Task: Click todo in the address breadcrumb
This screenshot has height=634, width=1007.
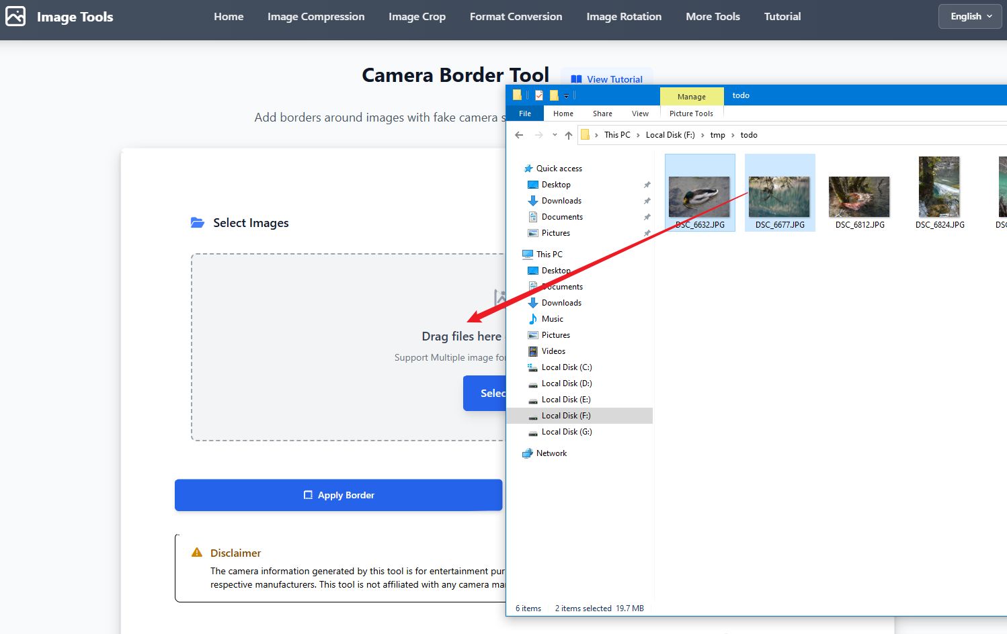Action: [x=749, y=135]
